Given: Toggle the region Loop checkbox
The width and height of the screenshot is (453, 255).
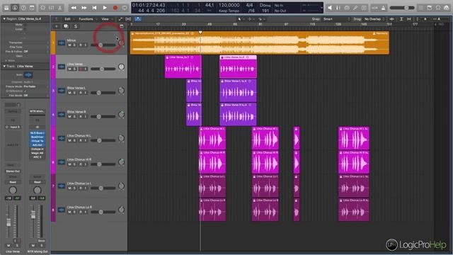Looking at the screenshot, I should coord(25,29).
